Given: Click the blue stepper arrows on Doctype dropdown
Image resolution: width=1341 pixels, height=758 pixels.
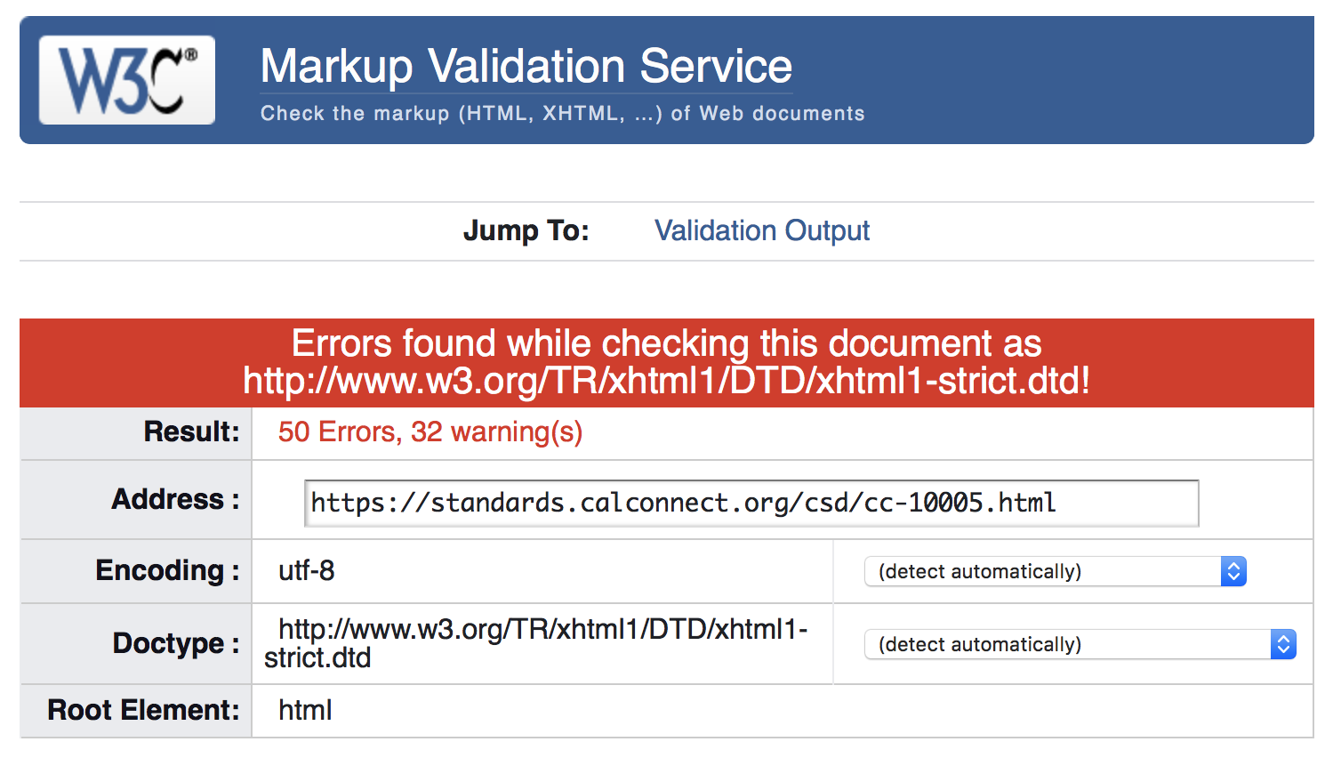Looking at the screenshot, I should pyautogui.click(x=1284, y=644).
